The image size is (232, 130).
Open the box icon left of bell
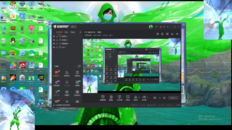tap(167, 34)
